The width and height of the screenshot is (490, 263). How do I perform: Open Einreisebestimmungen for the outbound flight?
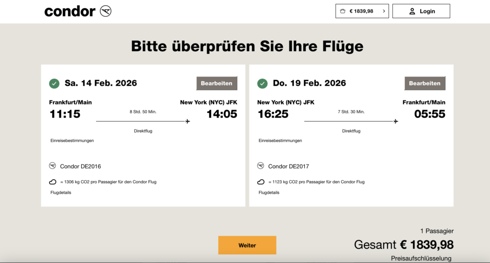pos(72,141)
